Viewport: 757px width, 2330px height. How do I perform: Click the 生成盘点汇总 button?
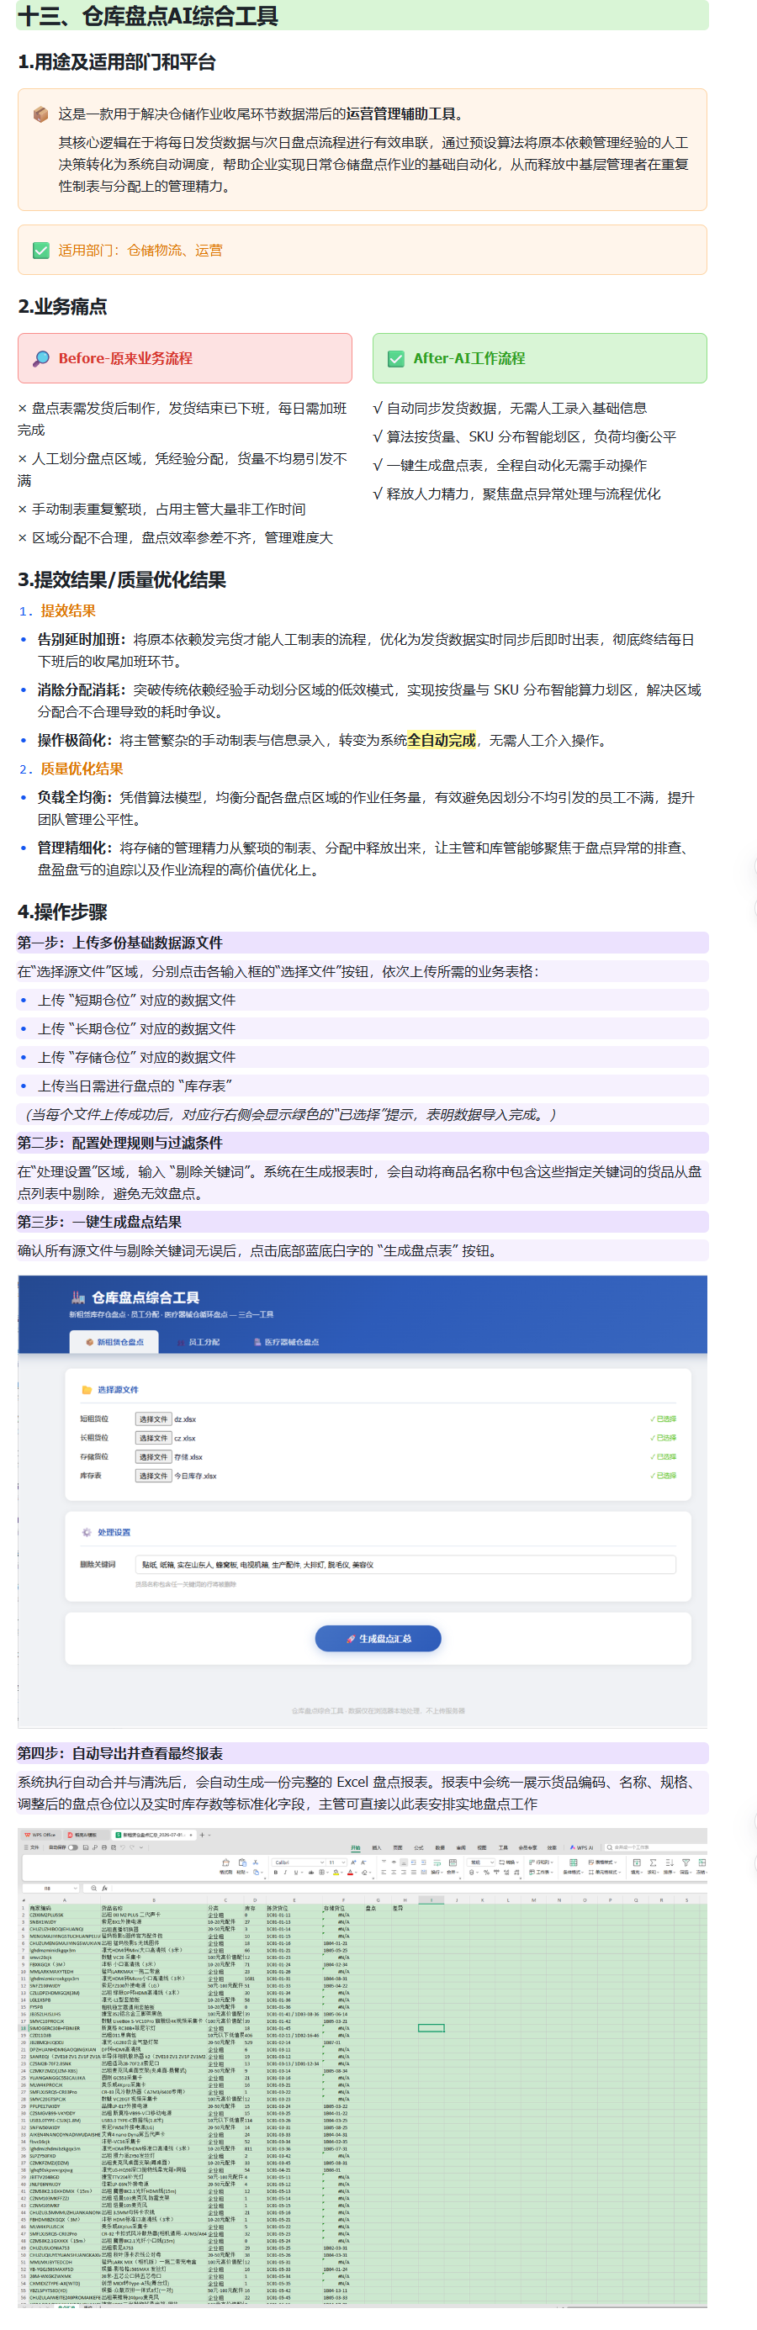pos(378,1638)
